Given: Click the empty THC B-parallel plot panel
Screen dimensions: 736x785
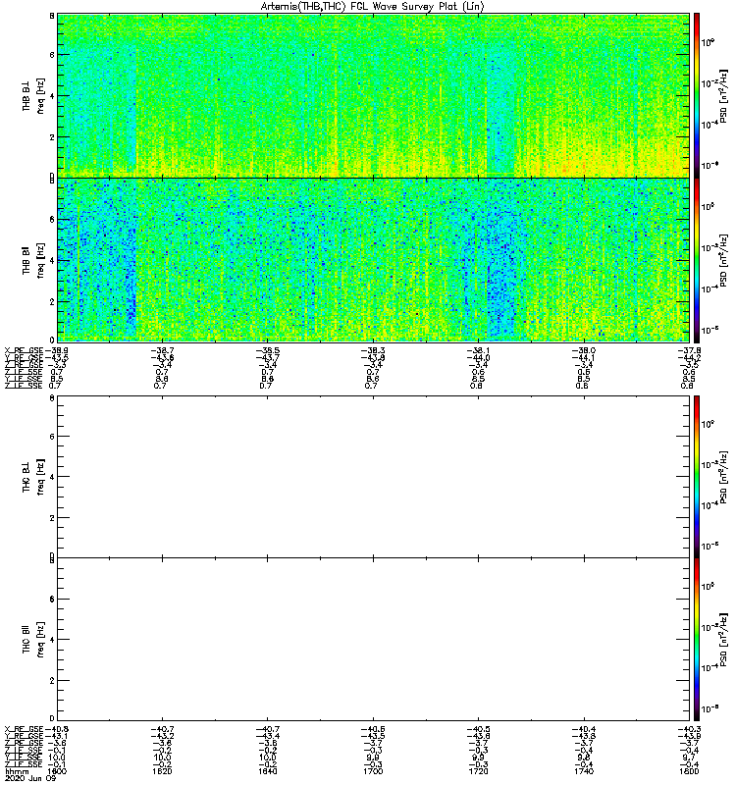Looking at the screenshot, I should coord(374,640).
